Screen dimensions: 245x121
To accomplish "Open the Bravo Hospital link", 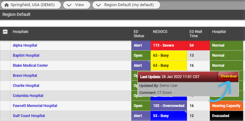I will [25, 75].
